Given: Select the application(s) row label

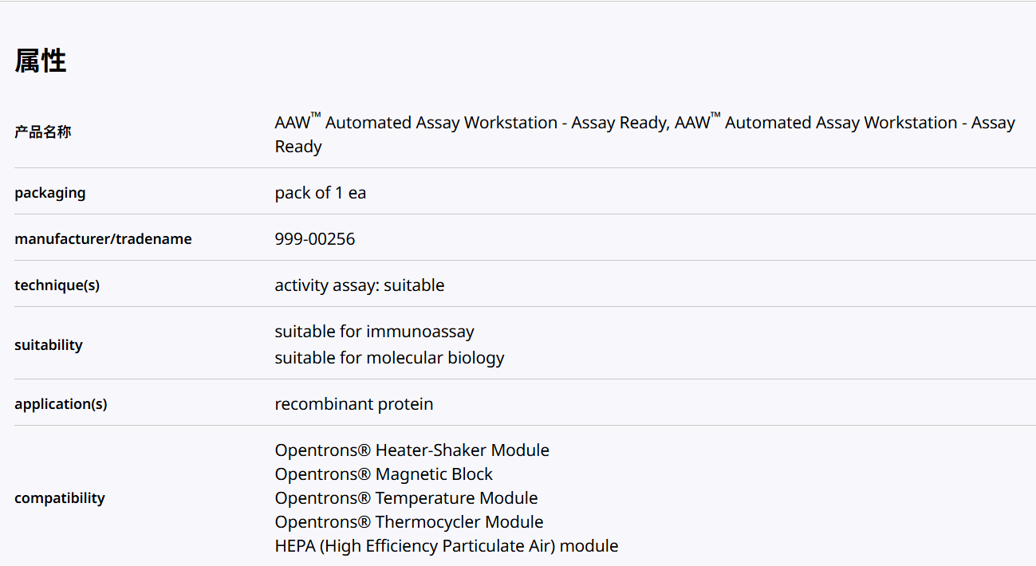Looking at the screenshot, I should (61, 404).
